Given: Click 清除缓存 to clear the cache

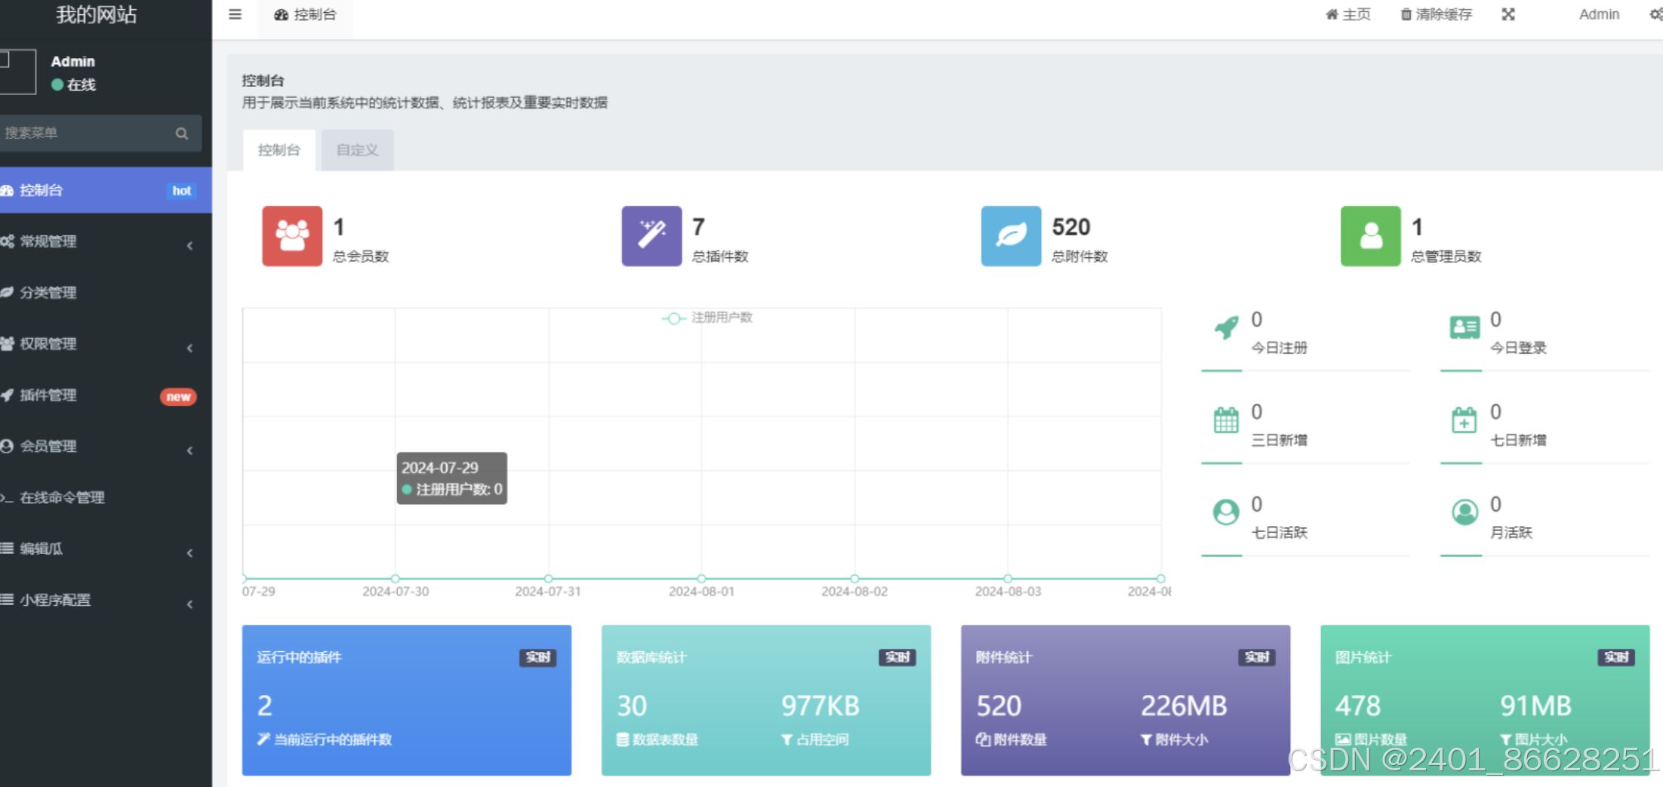Looking at the screenshot, I should pyautogui.click(x=1435, y=14).
